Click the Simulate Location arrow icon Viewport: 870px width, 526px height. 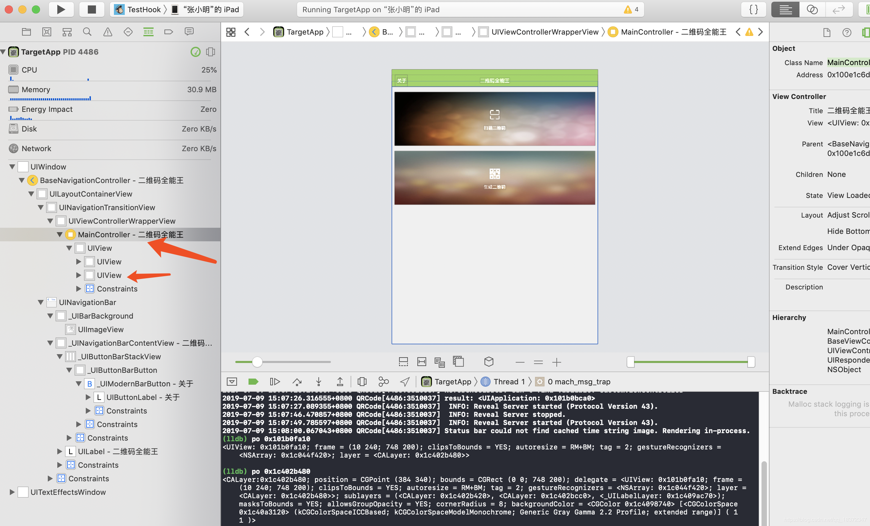click(x=405, y=382)
